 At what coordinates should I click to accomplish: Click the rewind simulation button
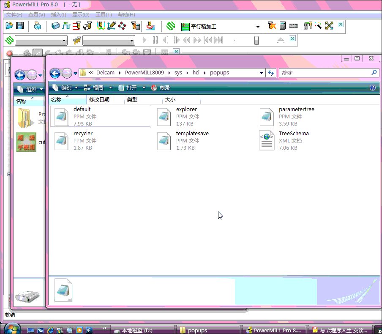187,40
